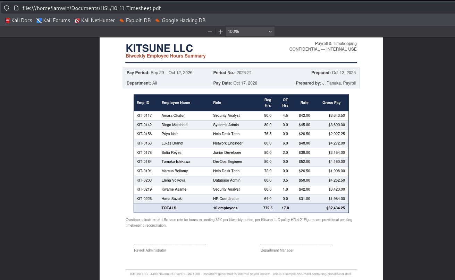Click the name Diego Marchetti
Screen dimensions: 455x280
(174, 125)
